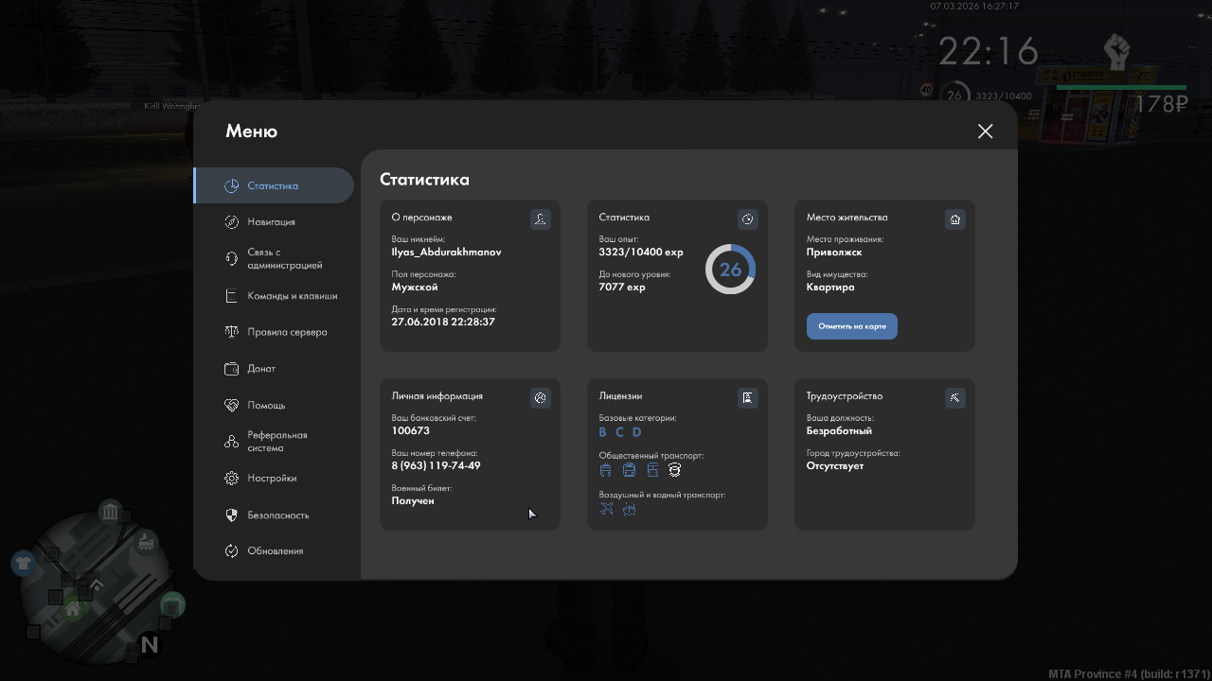1212x681 pixels.
Task: Click the tools icon in Трудоустройство card
Action: tap(954, 398)
